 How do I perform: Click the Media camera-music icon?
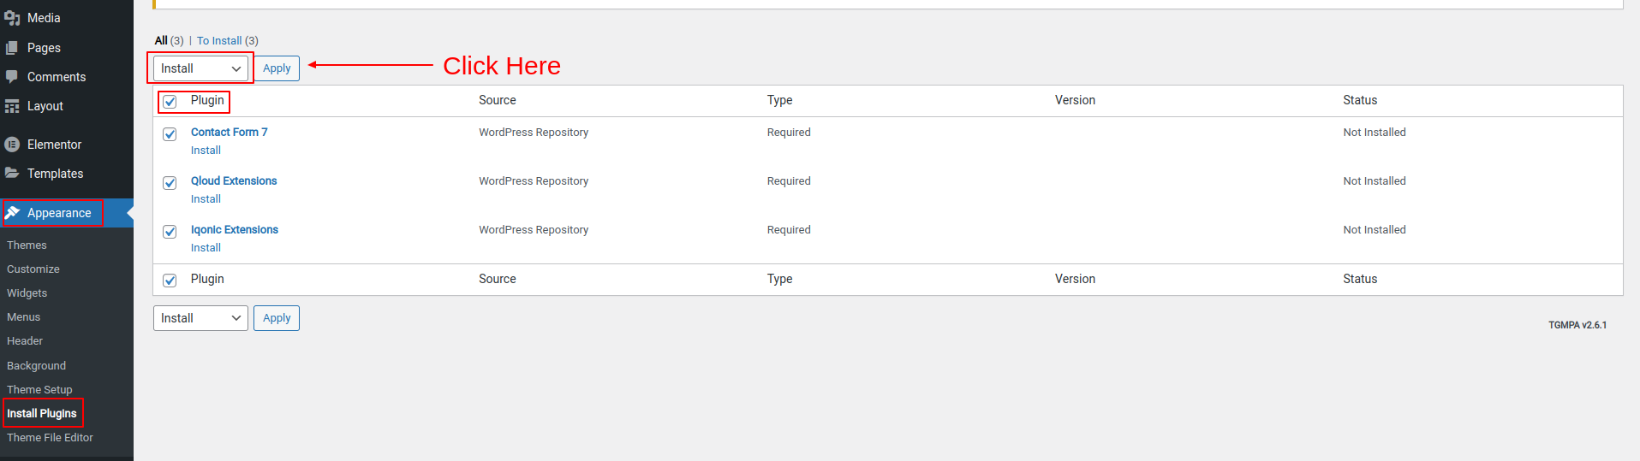tap(12, 18)
